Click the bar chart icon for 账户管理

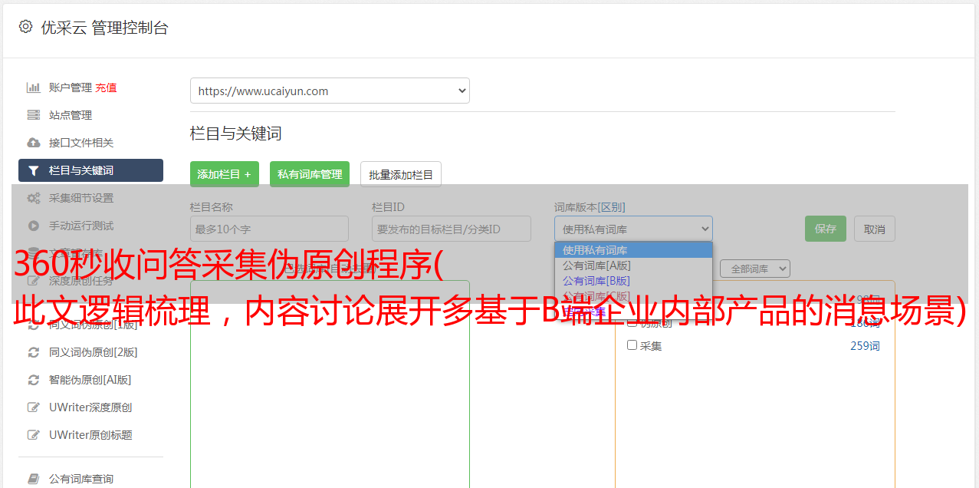coord(34,87)
